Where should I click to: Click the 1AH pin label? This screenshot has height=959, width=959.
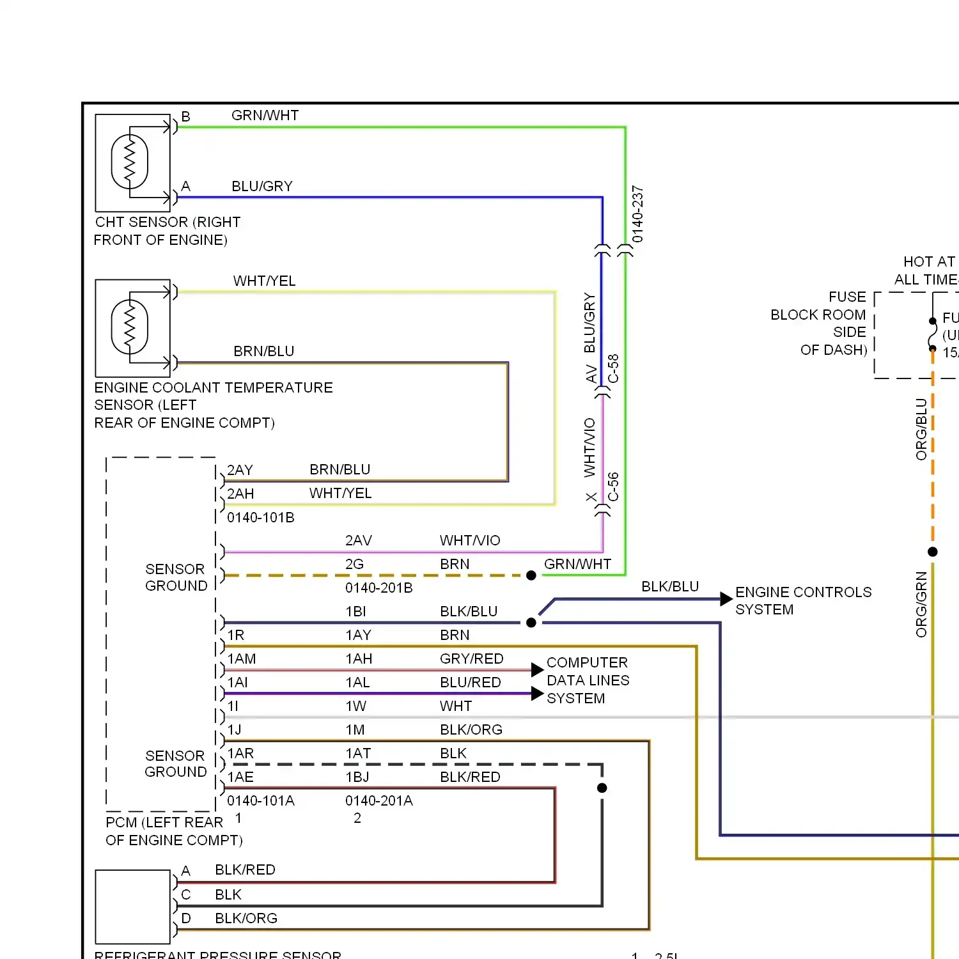tap(359, 659)
